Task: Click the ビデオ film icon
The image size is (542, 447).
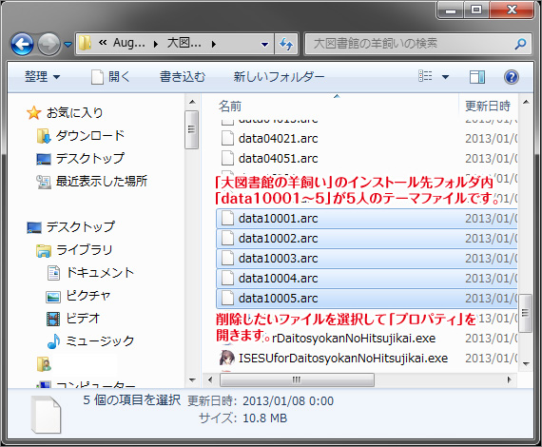Action: pos(53,319)
